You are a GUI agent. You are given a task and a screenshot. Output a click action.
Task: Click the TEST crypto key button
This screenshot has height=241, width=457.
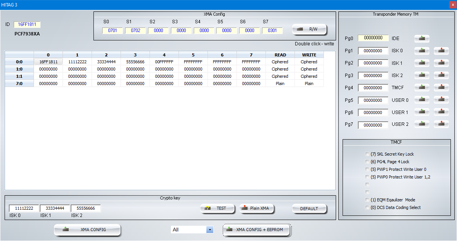pos(217,208)
